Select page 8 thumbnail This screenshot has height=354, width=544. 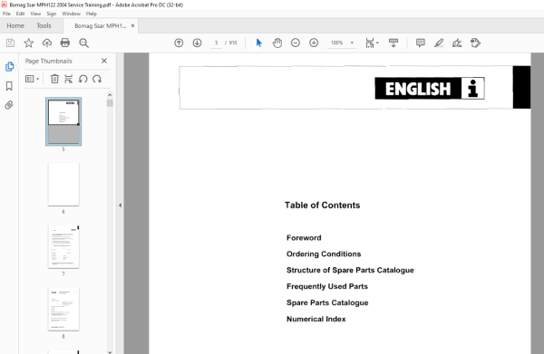pyautogui.click(x=63, y=309)
